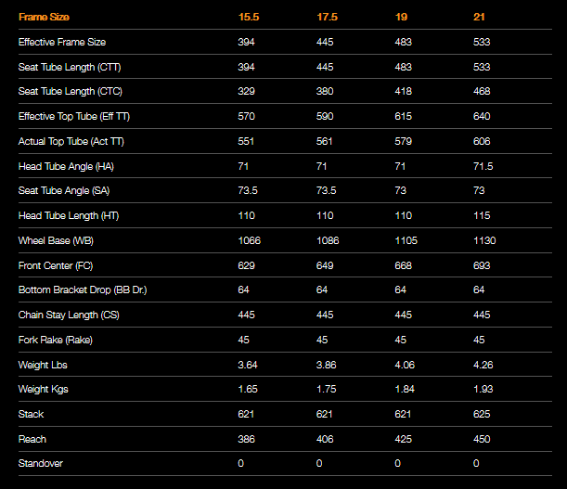Select head tube angle value 71.5
Viewport: 567px width, 489px height.
pyautogui.click(x=483, y=166)
